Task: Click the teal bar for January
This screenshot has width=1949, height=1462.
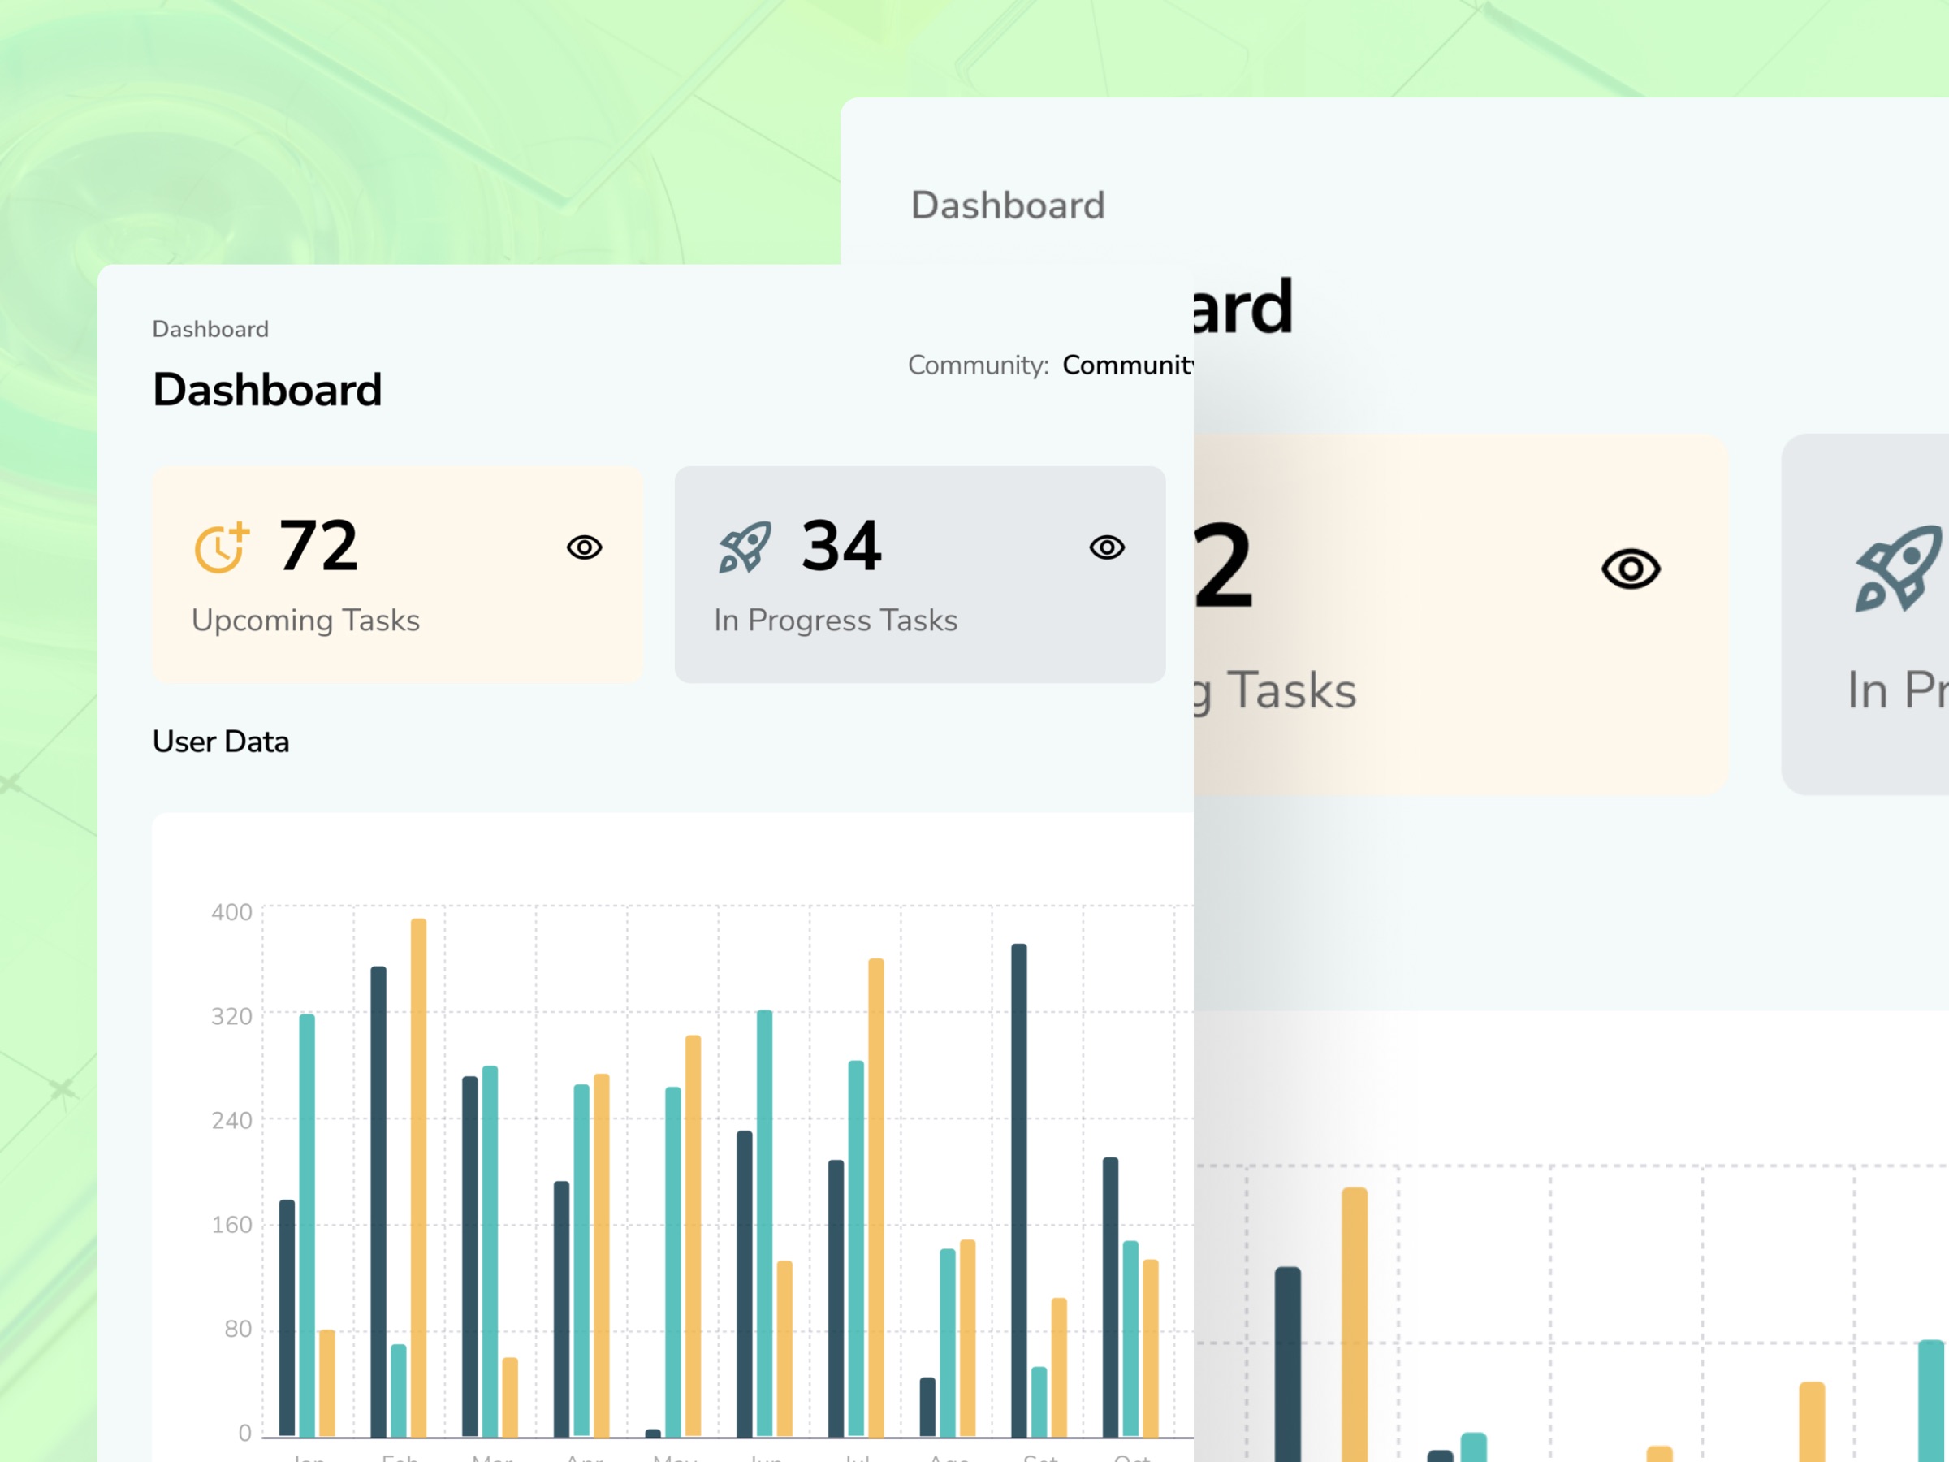Action: (307, 1225)
